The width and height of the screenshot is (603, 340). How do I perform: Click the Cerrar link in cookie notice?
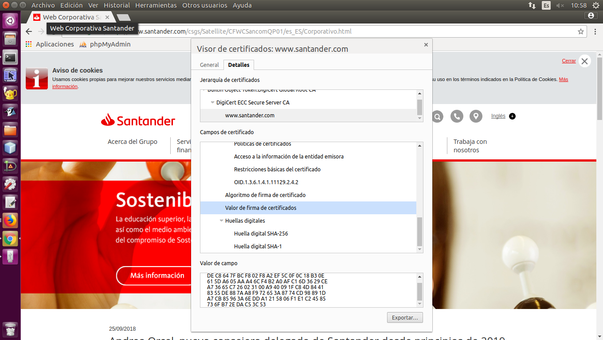point(569,61)
